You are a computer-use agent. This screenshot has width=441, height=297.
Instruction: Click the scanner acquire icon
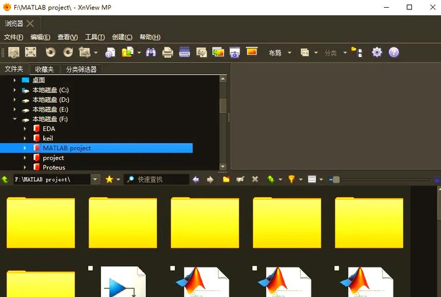tap(184, 52)
